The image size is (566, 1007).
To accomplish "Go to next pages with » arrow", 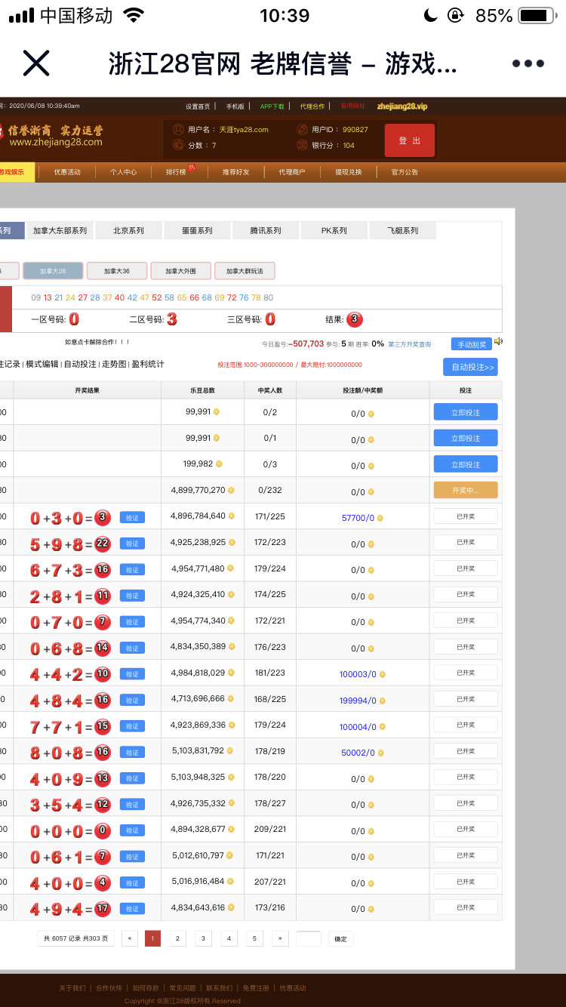I will 280,938.
